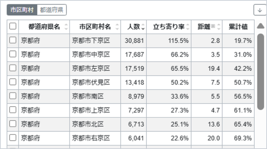Screen dimensions: 267x149
Task: Click the 累計値 column header
Action: coord(238,27)
